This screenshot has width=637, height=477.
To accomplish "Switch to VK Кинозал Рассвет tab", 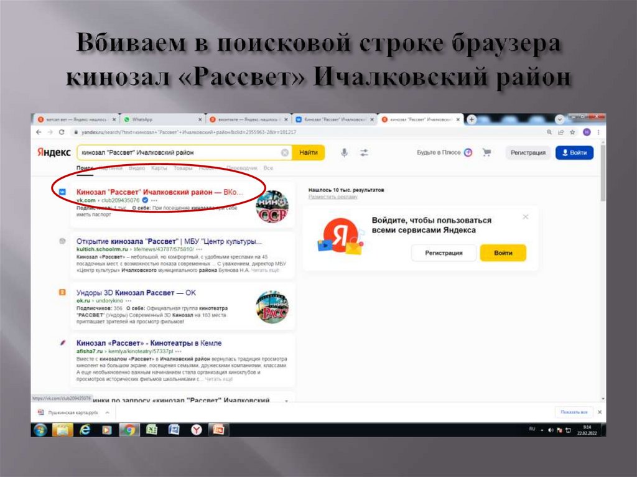I will [335, 119].
